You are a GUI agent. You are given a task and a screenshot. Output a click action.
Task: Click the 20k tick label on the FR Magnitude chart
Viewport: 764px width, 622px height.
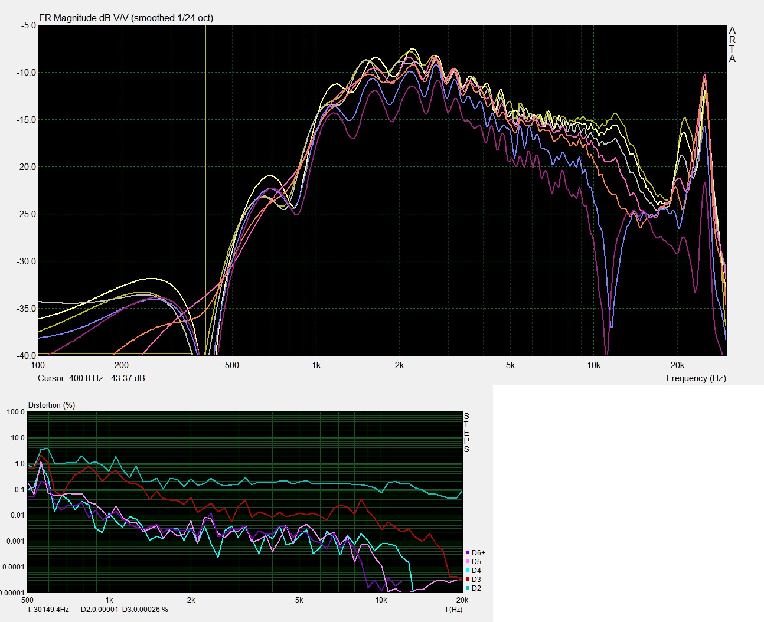677,365
